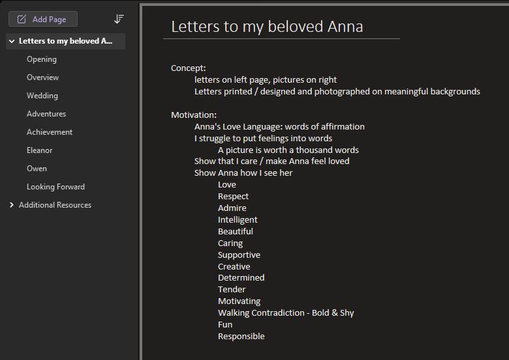Image resolution: width=509 pixels, height=360 pixels.
Task: Click the Motivation: heading line
Action: [x=194, y=115]
